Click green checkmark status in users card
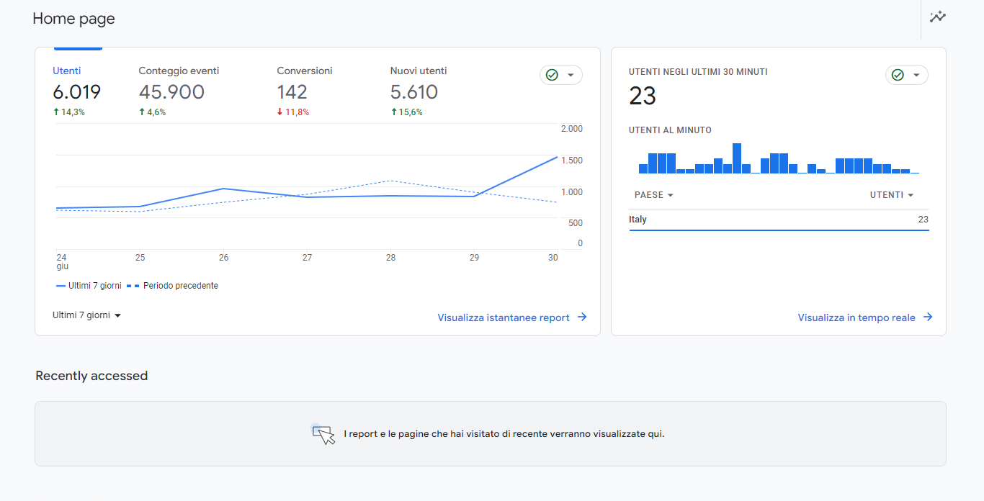The height and width of the screenshot is (501, 984). pos(552,75)
